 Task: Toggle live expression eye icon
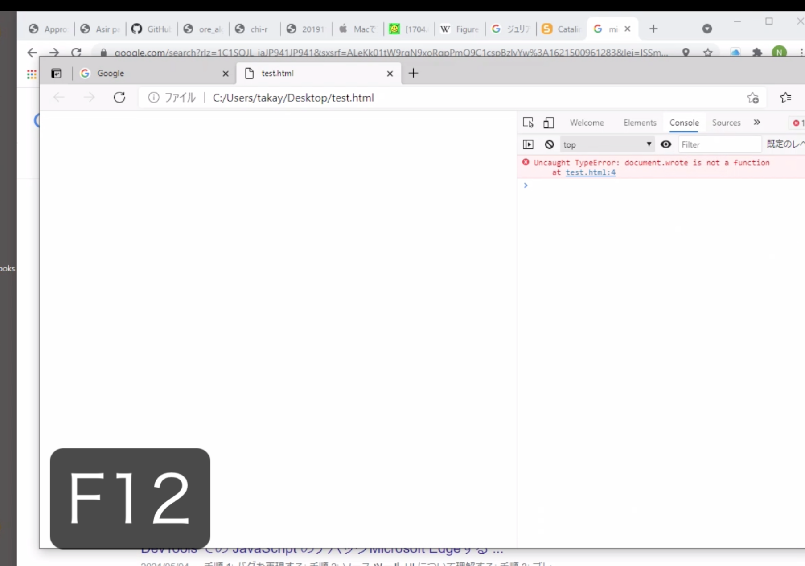(666, 144)
